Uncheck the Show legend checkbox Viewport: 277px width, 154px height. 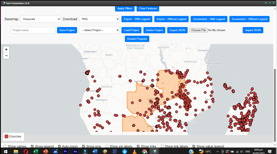point(32,146)
